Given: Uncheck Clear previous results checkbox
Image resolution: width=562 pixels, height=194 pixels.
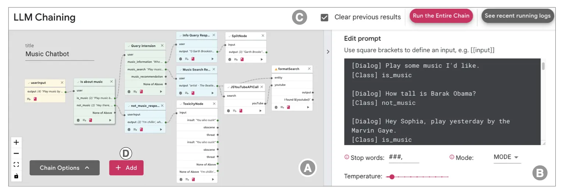Looking at the screenshot, I should [x=324, y=17].
